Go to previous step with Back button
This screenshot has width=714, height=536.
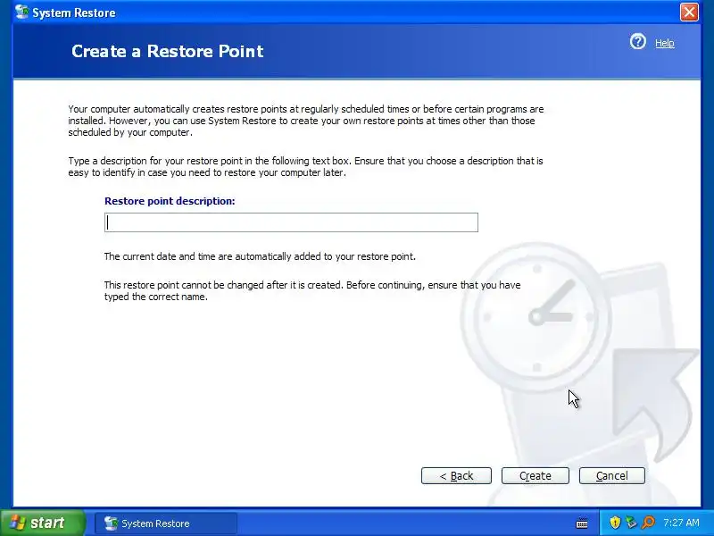click(456, 475)
